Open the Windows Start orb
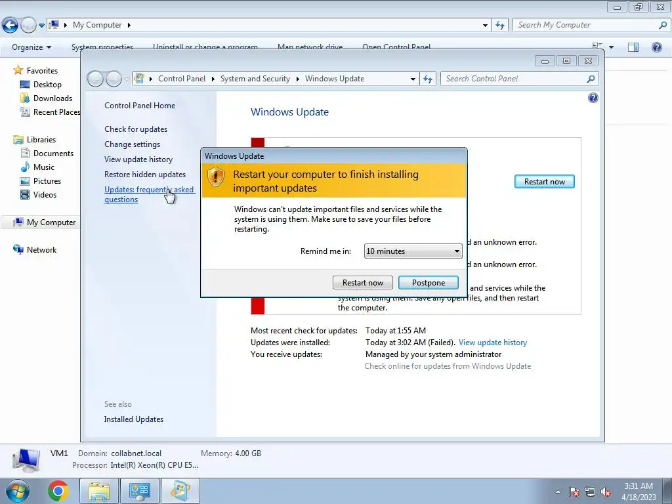Image resolution: width=672 pixels, height=504 pixels. (17, 491)
